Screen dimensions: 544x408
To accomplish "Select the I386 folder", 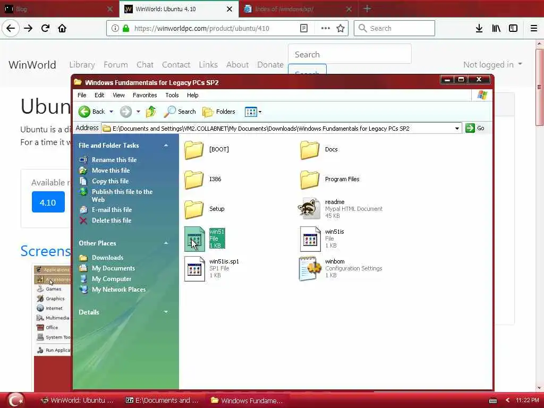I will pyautogui.click(x=203, y=180).
